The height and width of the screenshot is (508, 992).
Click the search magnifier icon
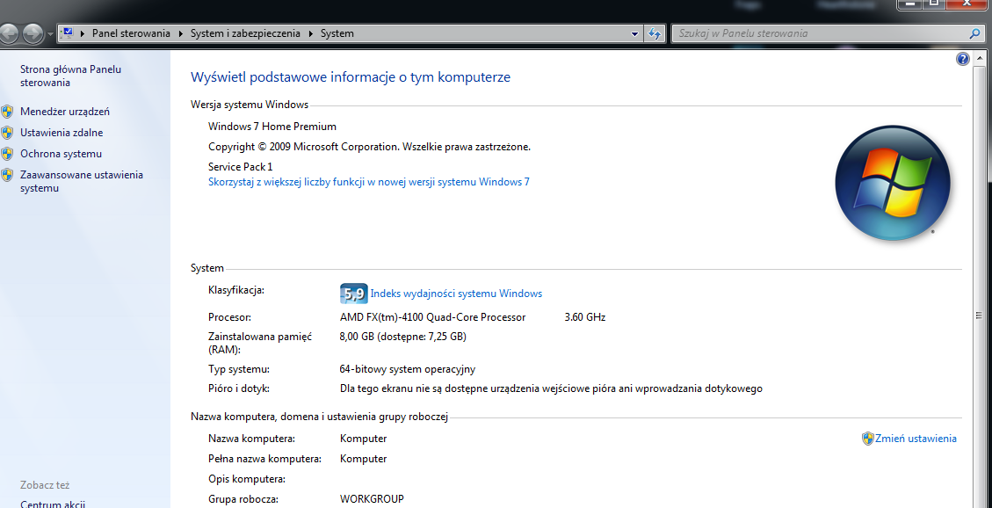[x=975, y=33]
